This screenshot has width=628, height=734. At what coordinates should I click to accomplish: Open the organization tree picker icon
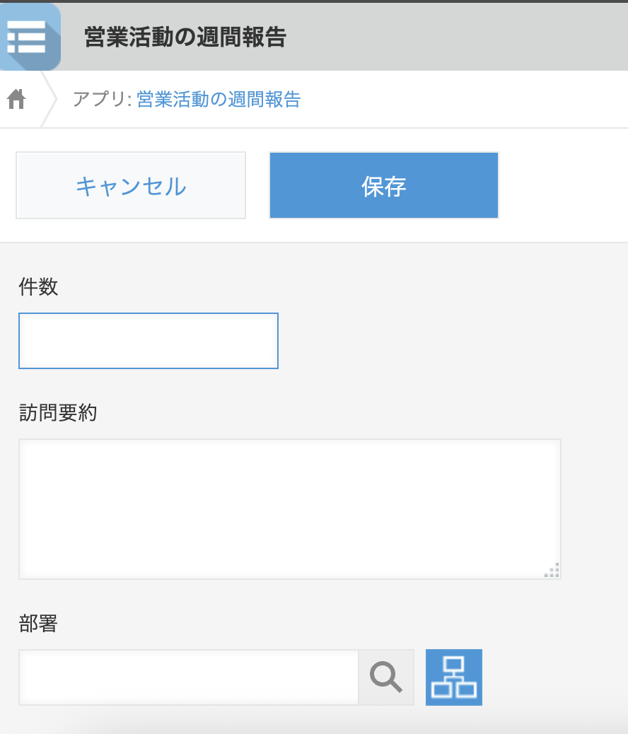[453, 677]
